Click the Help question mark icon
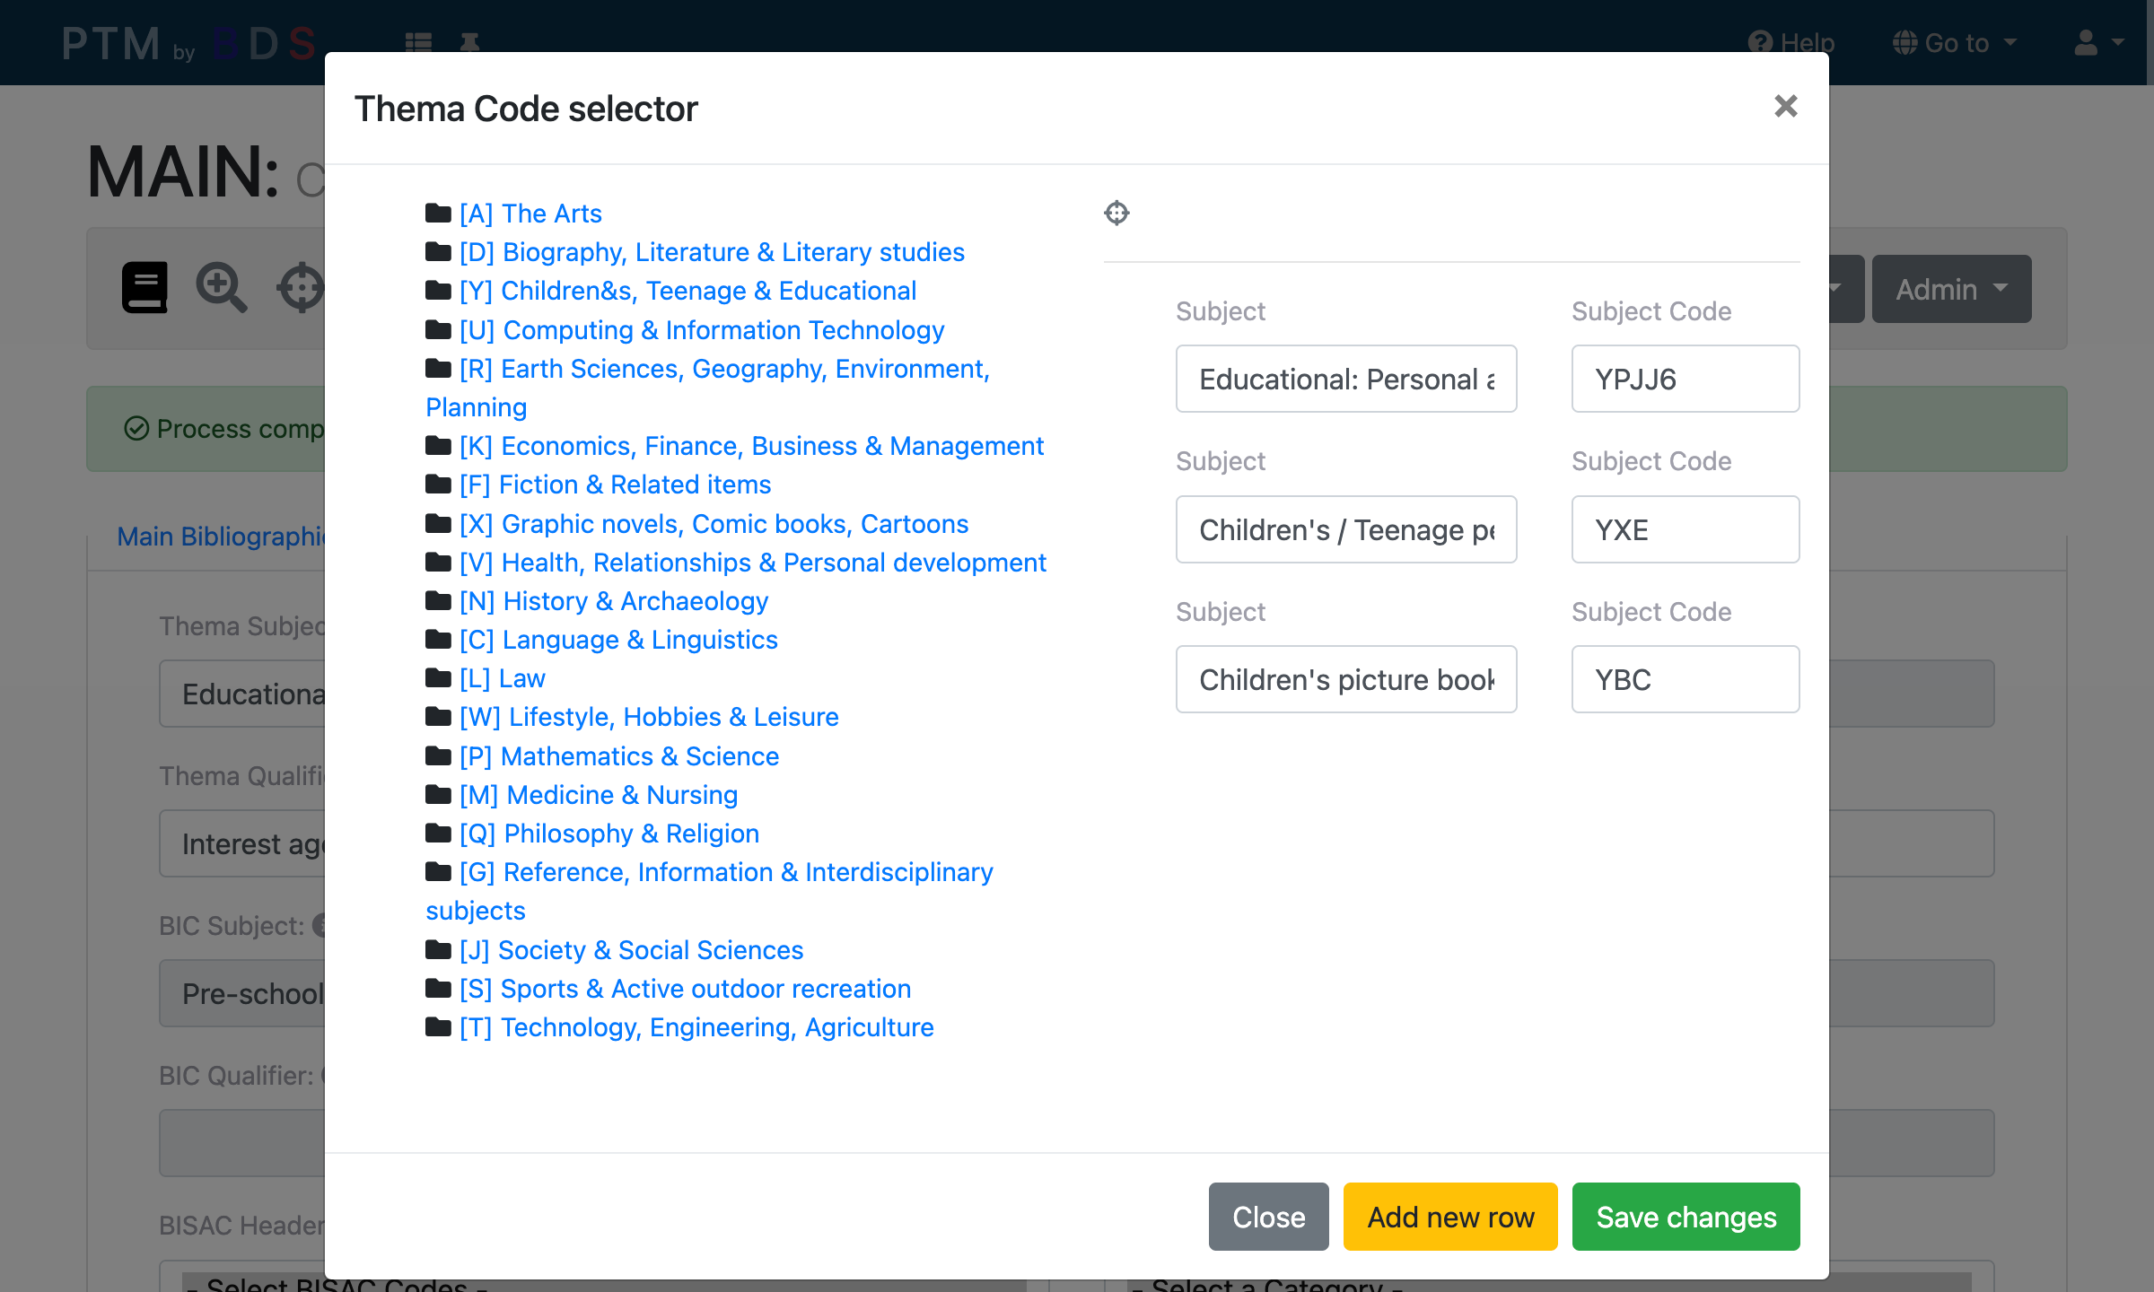 pos(1760,42)
